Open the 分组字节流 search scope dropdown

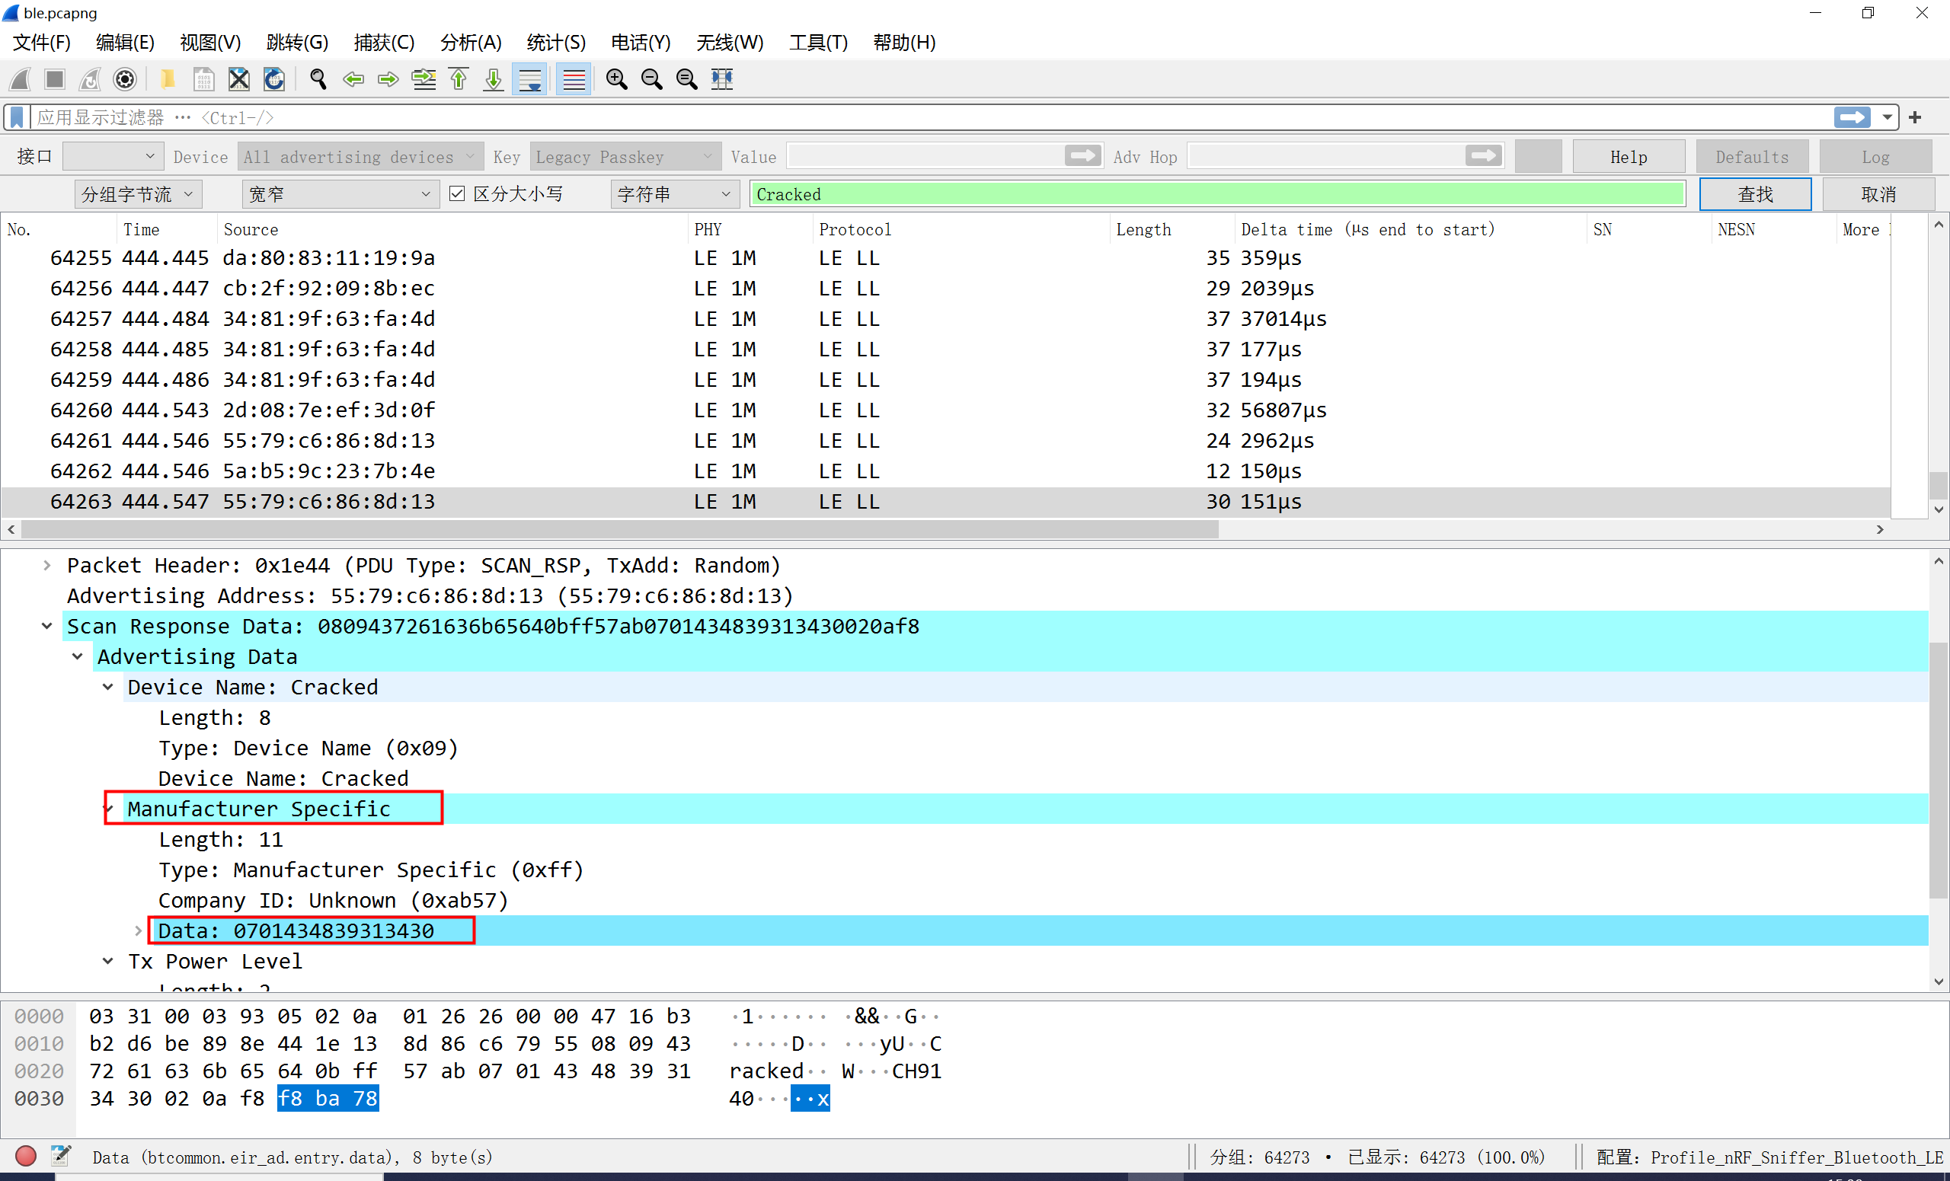138,194
